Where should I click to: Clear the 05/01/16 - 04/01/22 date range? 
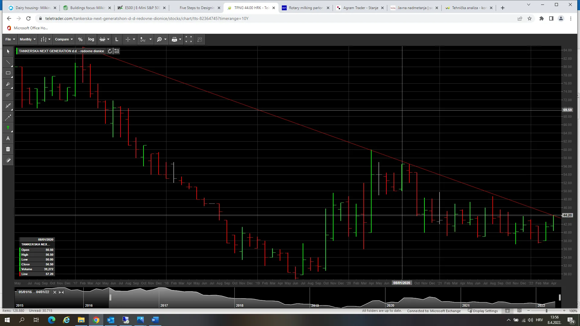pyautogui.click(x=55, y=292)
